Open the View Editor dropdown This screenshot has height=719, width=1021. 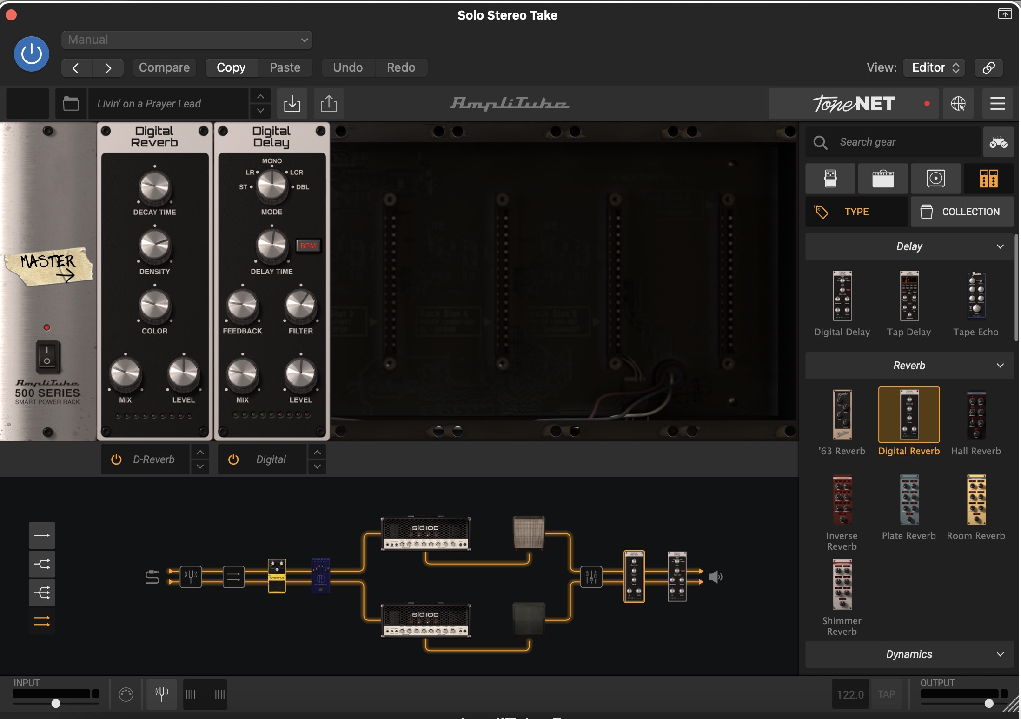[934, 68]
